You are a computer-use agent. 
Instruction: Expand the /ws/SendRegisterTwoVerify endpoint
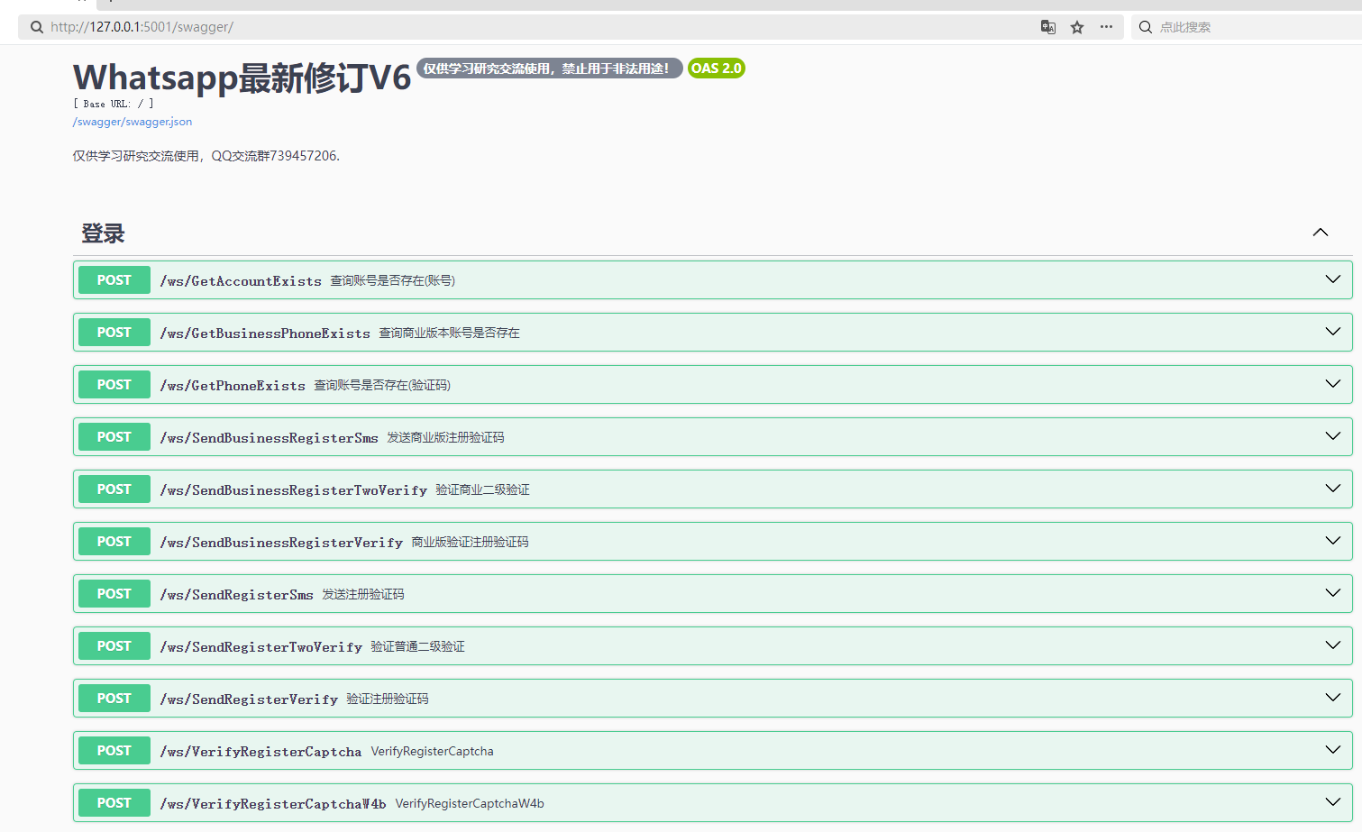[x=1333, y=645]
